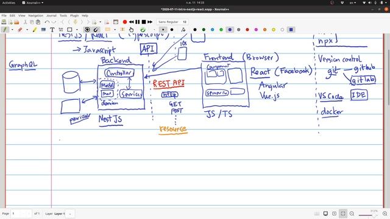Redo the undone action
Viewport: 390px width, 219px height.
coord(54,22)
